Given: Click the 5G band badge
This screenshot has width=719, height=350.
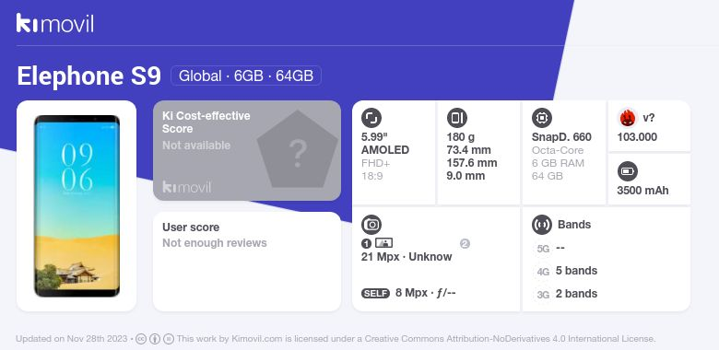Looking at the screenshot, I should click(543, 249).
